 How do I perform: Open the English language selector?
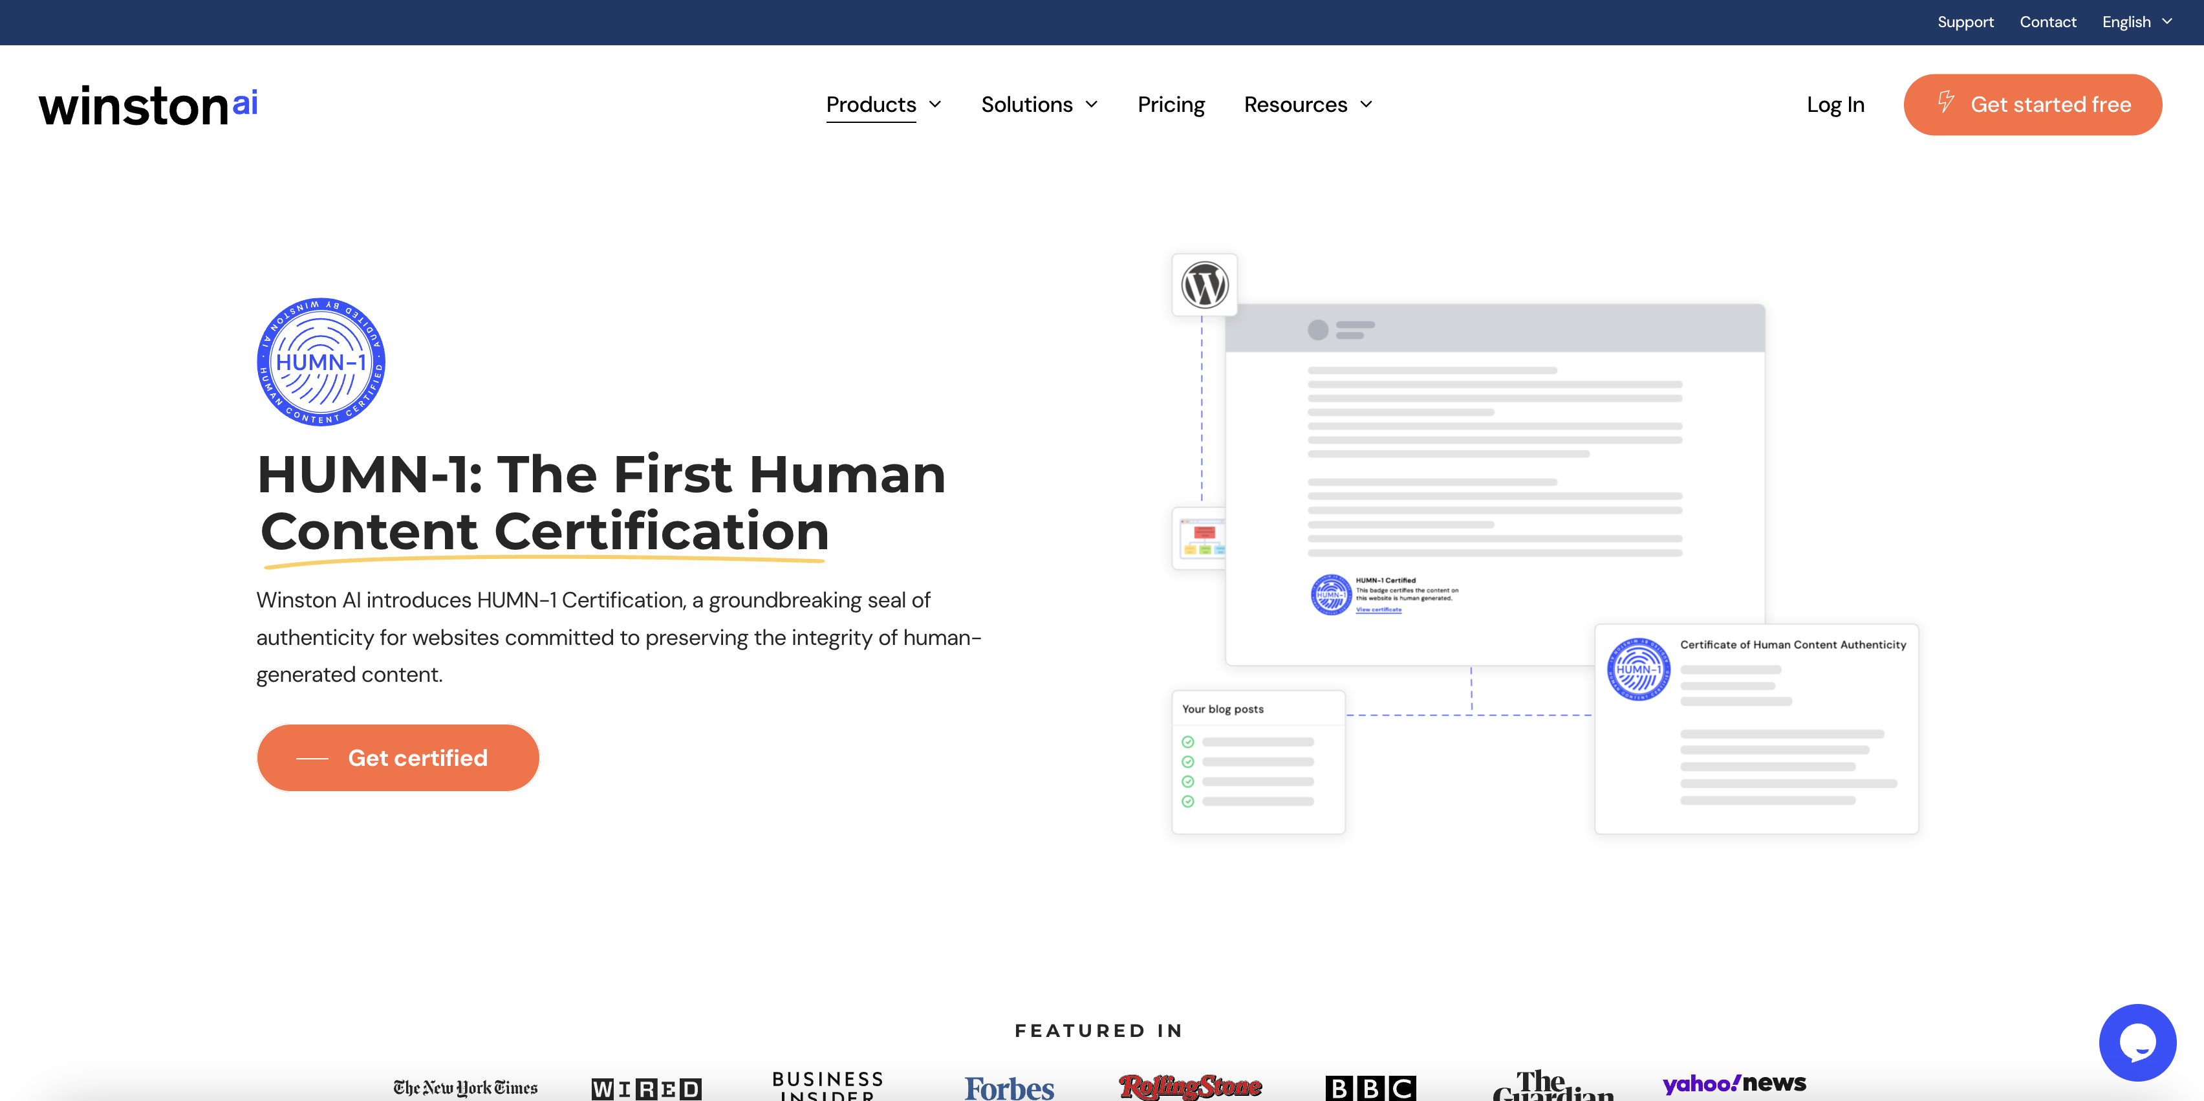(x=2136, y=22)
